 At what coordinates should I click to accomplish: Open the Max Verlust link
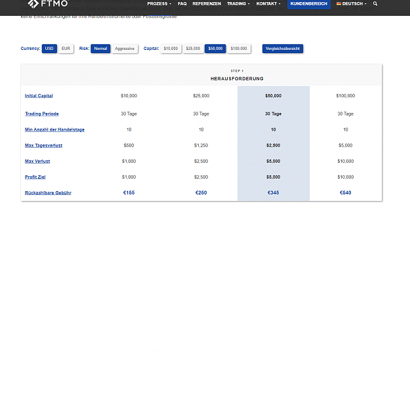point(37,161)
